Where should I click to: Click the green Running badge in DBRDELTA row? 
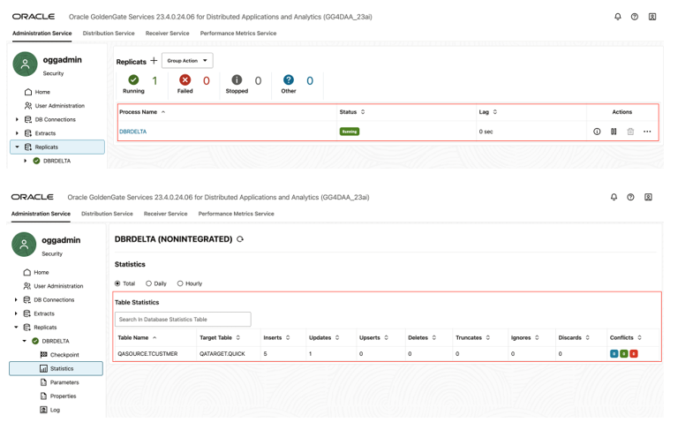[350, 132]
